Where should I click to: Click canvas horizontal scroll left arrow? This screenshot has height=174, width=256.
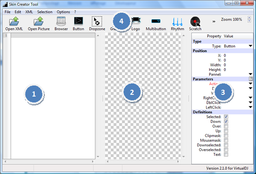coord(107,162)
